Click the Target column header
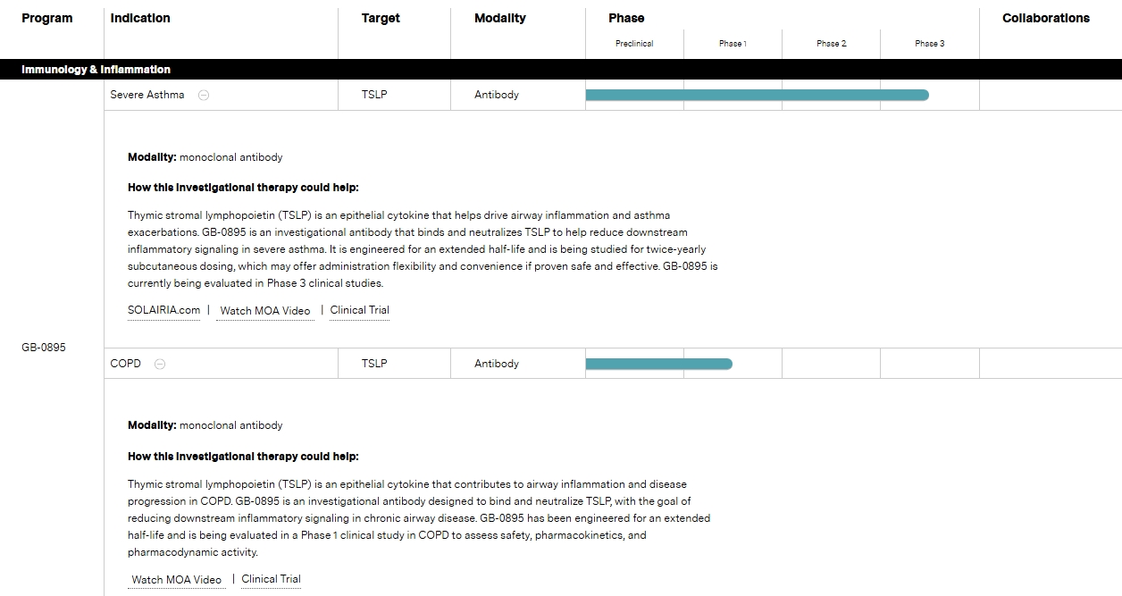The width and height of the screenshot is (1122, 596). click(381, 18)
